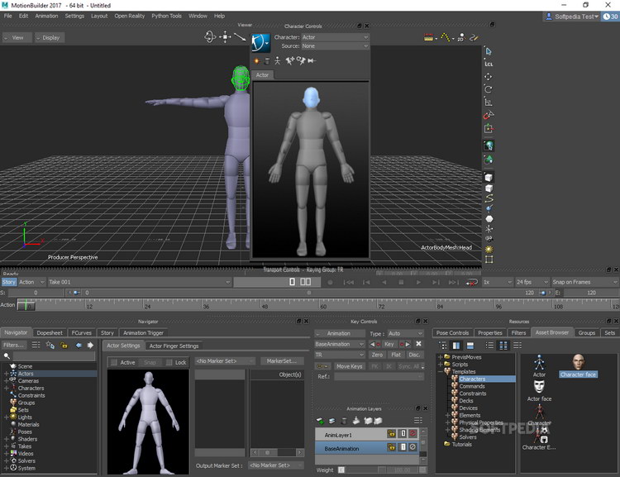This screenshot has height=477, width=620.
Task: Open the Character Controls menu button icon
Action: (x=261, y=42)
